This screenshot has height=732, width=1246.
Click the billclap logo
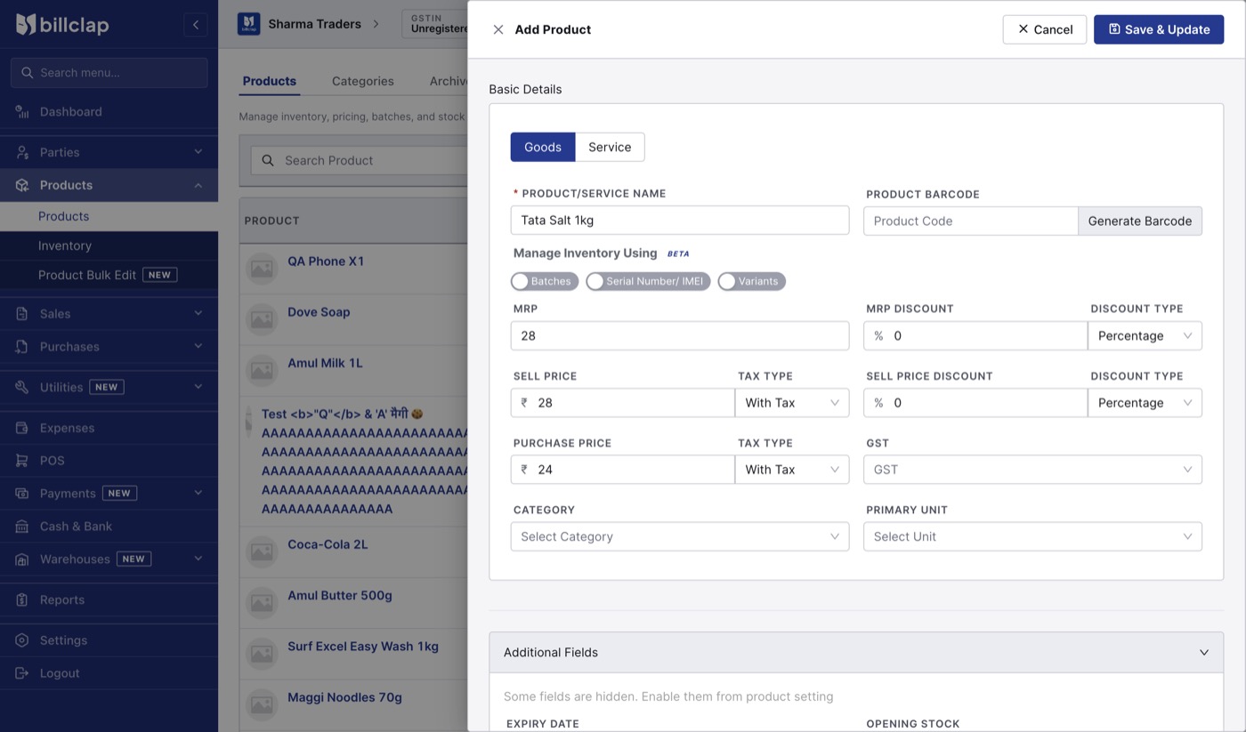pos(62,25)
